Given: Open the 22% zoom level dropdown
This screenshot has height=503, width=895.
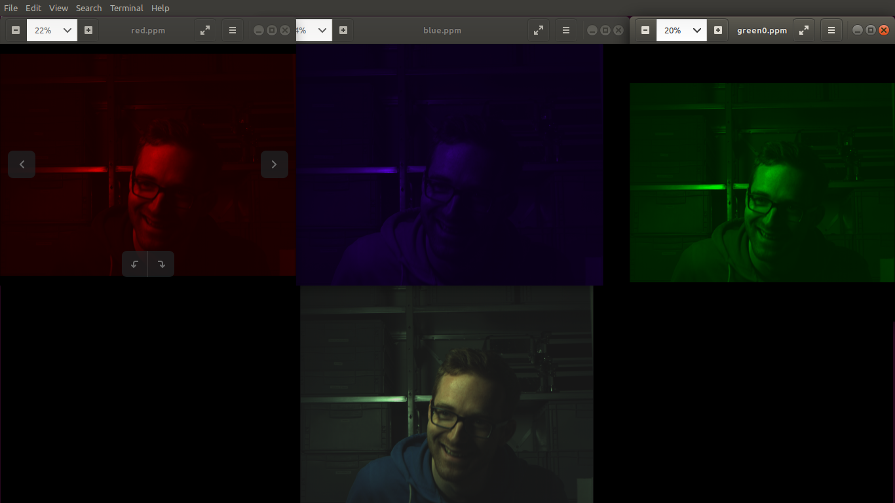Looking at the screenshot, I should tap(51, 29).
